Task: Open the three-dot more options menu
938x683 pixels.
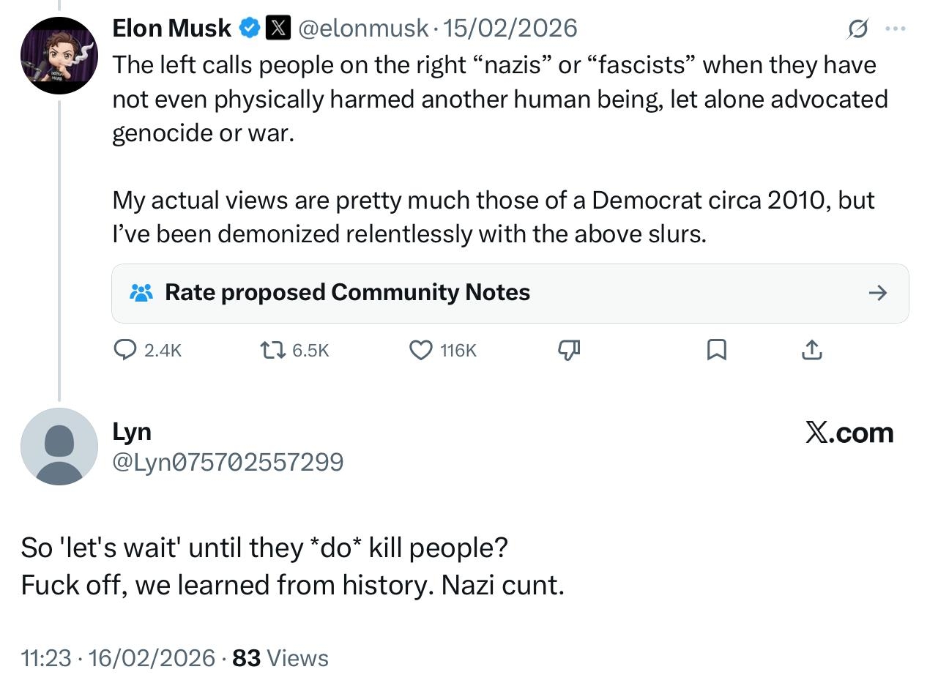Action: point(896,29)
